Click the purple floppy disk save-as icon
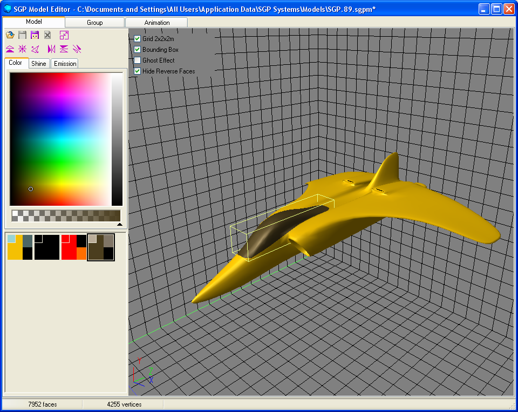 (x=35, y=35)
